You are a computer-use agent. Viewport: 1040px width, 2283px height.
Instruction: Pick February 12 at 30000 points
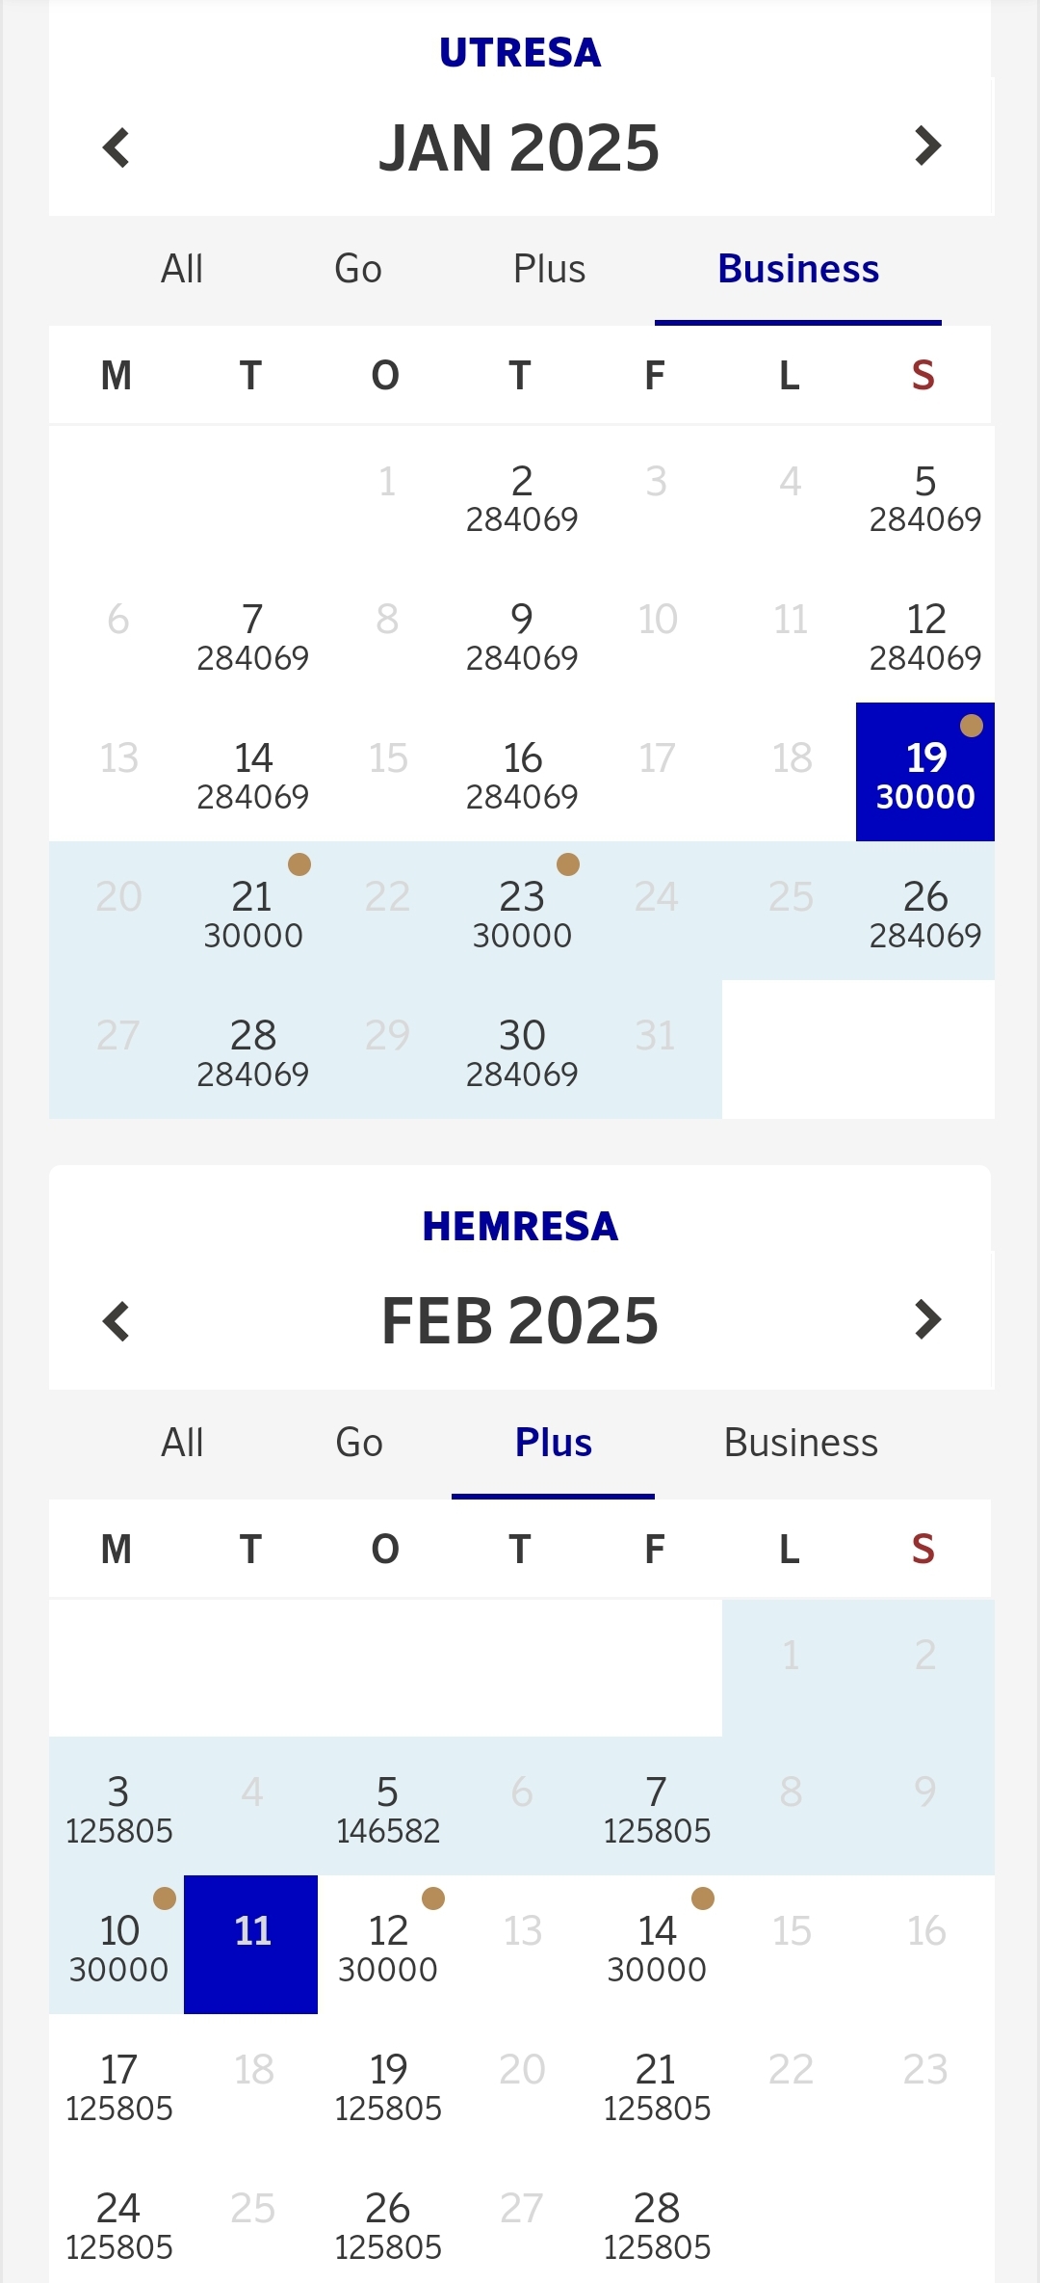pyautogui.click(x=387, y=1946)
